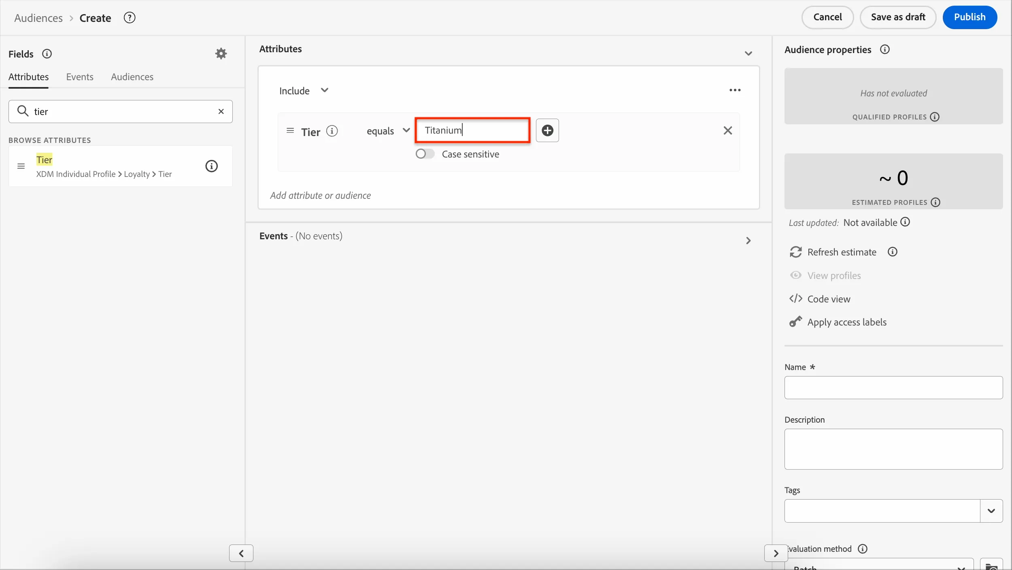Viewport: 1012px width, 570px height.
Task: Click the Tags input field
Action: coord(882,511)
